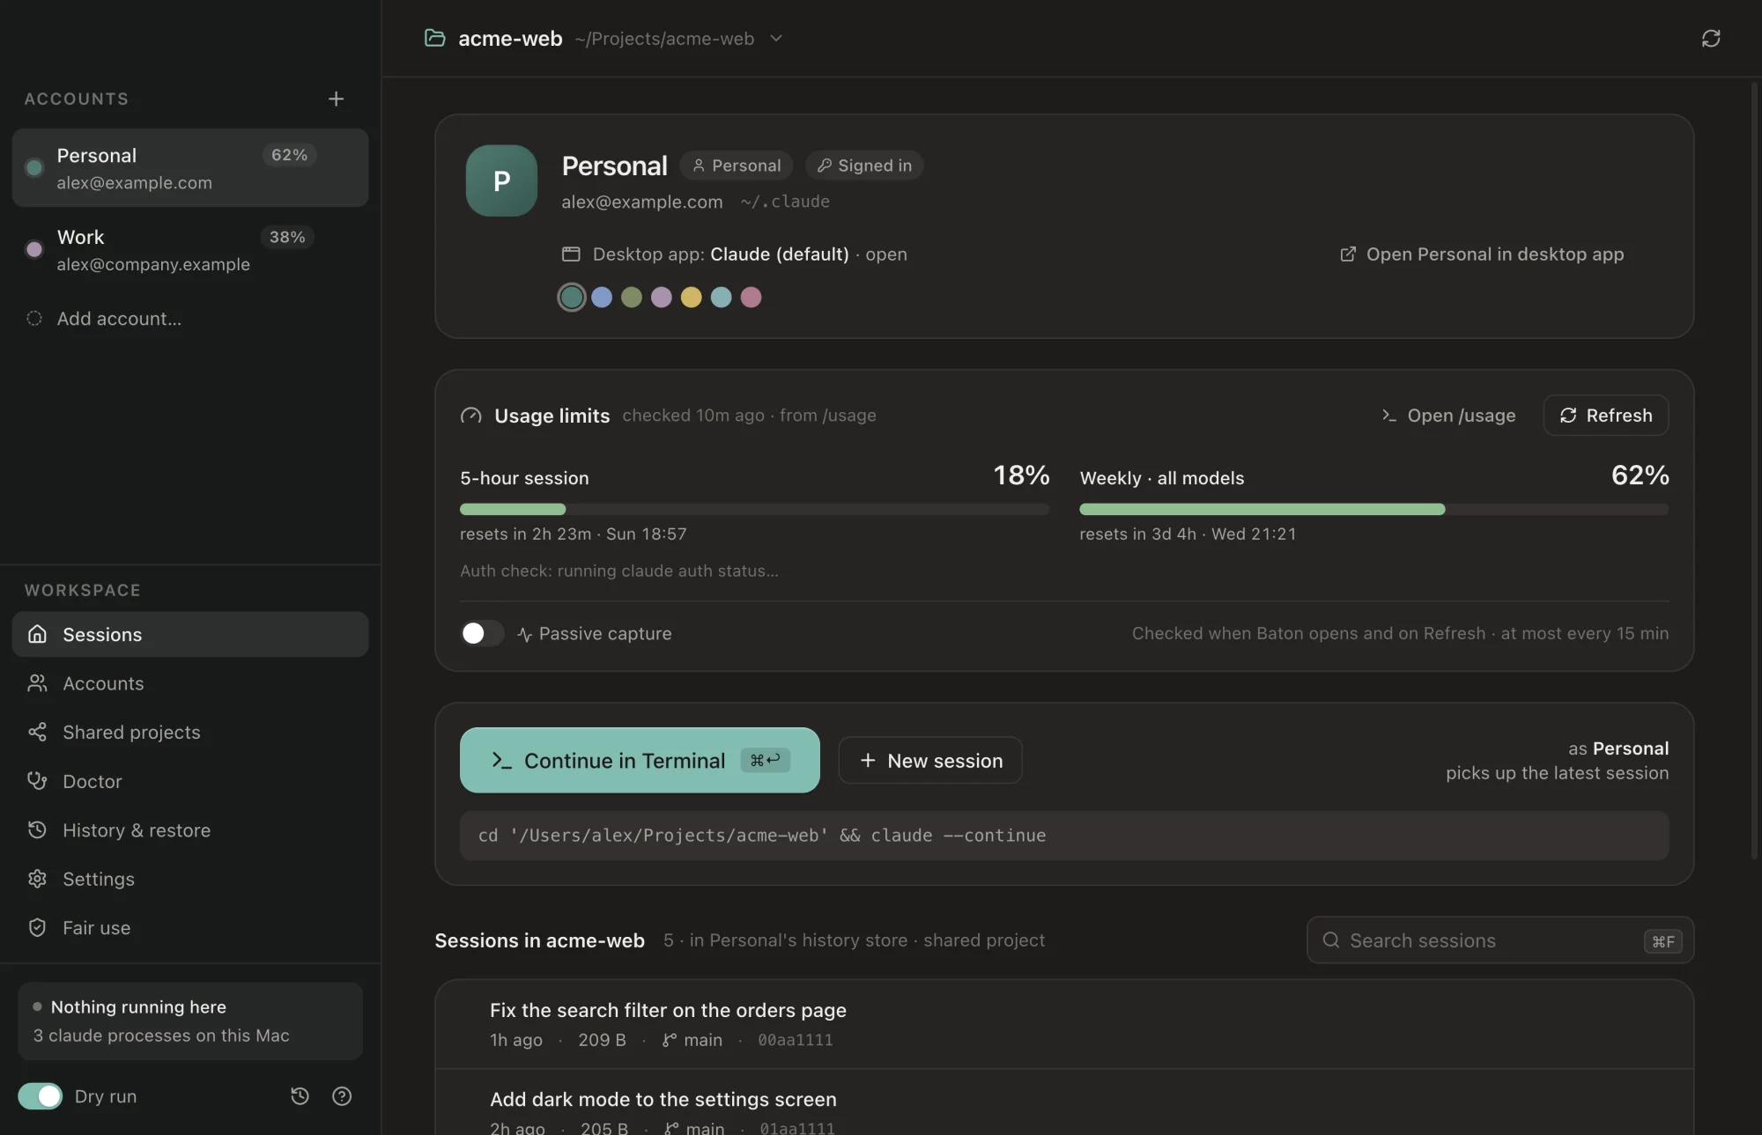
Task: Click the gauge icon beside Usage limits
Action: tap(471, 416)
